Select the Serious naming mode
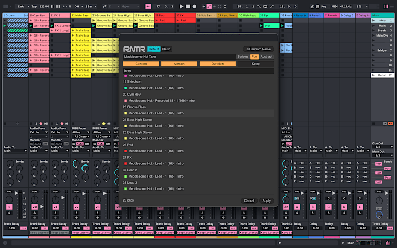The height and width of the screenshot is (248, 397). 242,57
